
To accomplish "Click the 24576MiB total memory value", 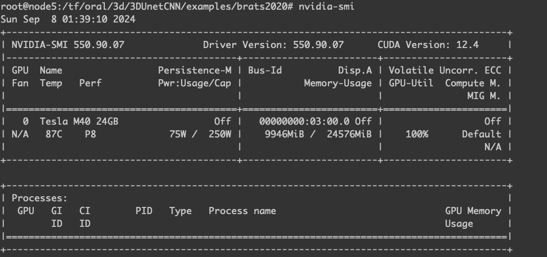I will point(349,134).
